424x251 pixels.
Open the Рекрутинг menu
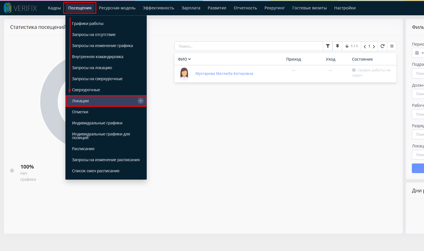click(x=275, y=8)
